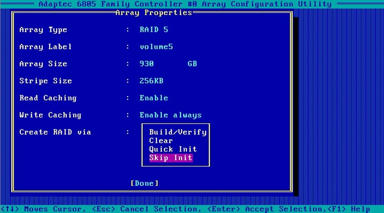Open the Stripe Size 256KB setting
The width and height of the screenshot is (384, 213).
pyautogui.click(x=151, y=81)
